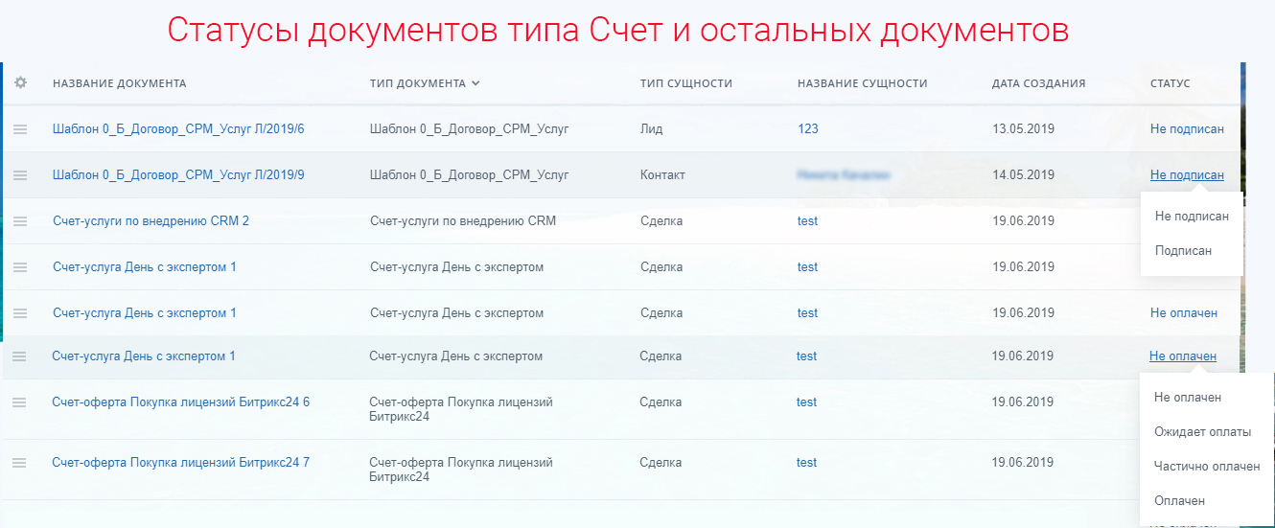Click sort chevron beside ТИП ДОКУМЕНТА header
1275x528 pixels.
point(475,83)
